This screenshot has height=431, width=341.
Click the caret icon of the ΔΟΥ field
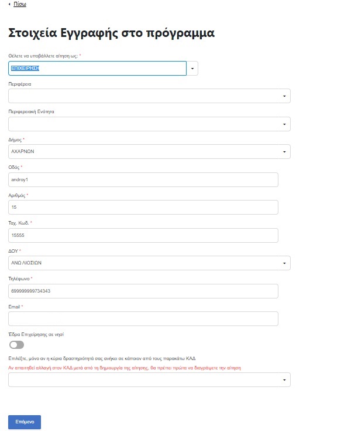point(284,263)
